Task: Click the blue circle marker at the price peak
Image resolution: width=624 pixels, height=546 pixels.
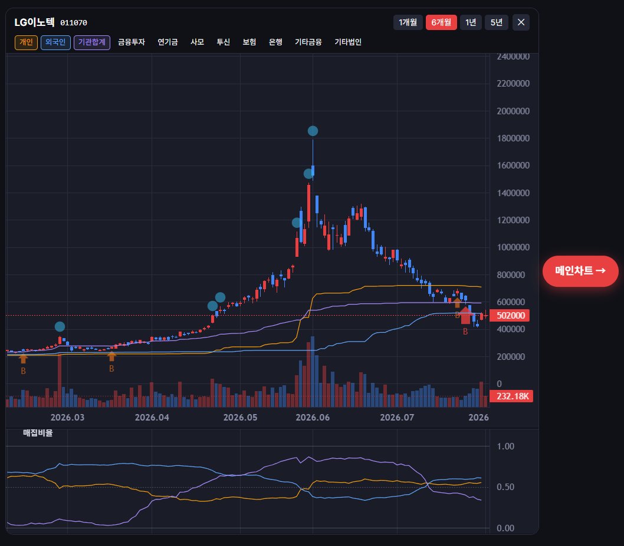Action: tap(313, 131)
